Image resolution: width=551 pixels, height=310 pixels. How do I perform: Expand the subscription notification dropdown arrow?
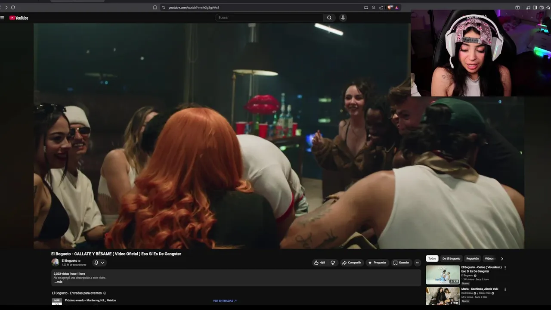coord(102,263)
